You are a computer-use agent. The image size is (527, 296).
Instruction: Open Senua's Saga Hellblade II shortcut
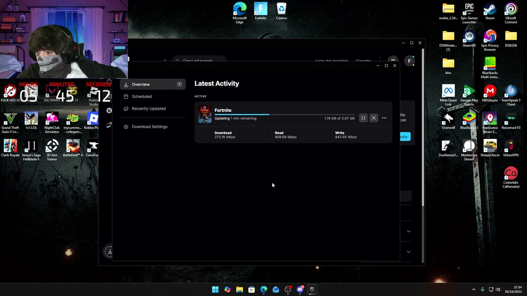[x=31, y=151]
